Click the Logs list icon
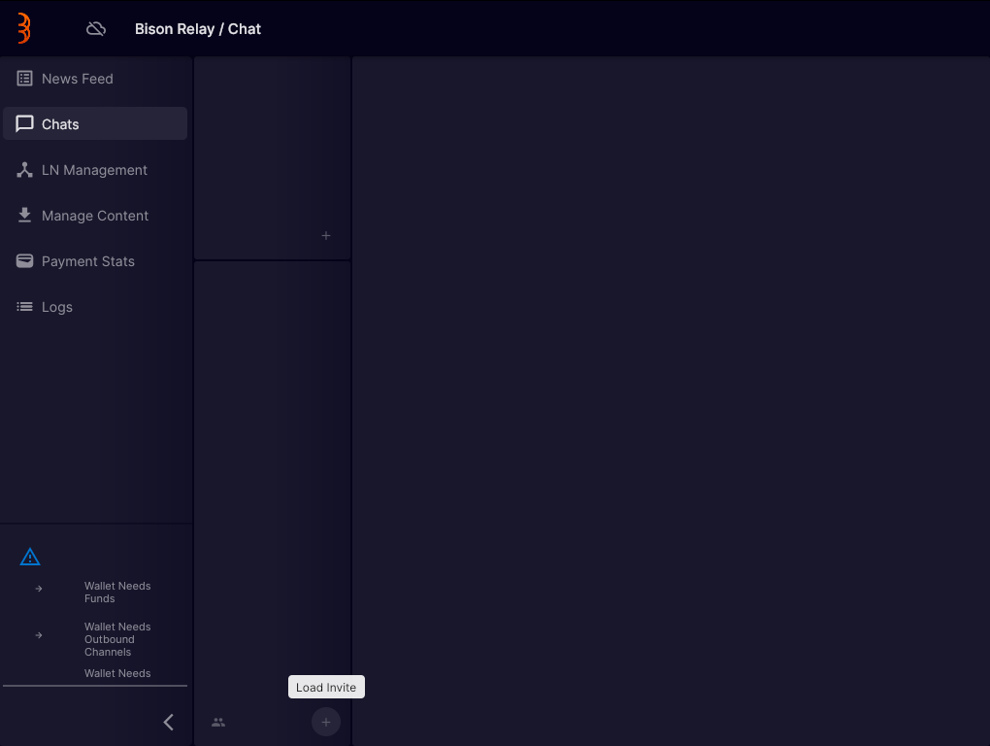The image size is (990, 746). (x=24, y=307)
